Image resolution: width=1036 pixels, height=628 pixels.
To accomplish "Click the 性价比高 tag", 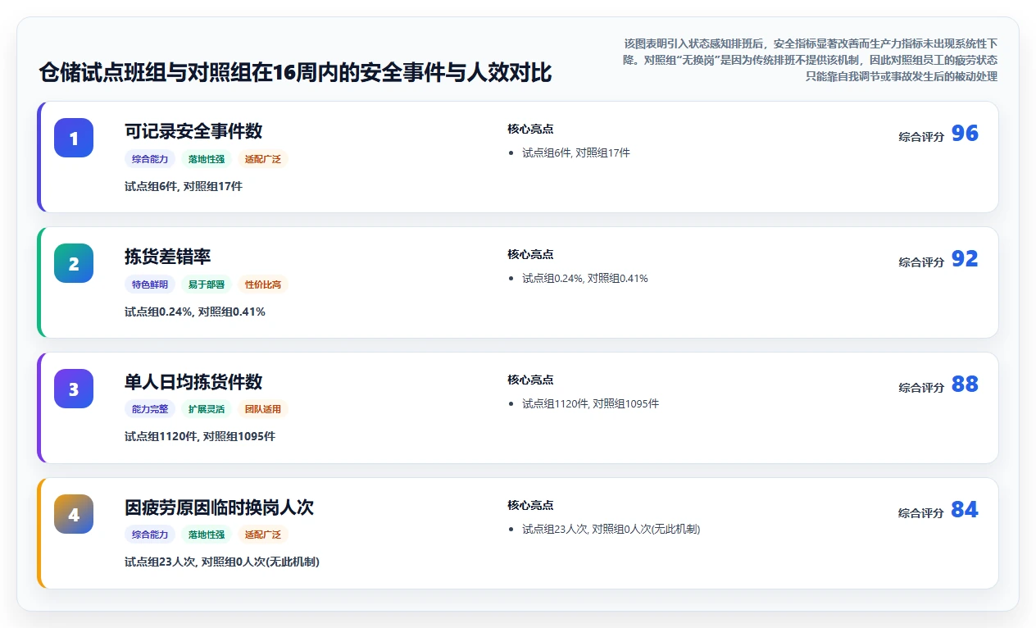I will (x=263, y=284).
